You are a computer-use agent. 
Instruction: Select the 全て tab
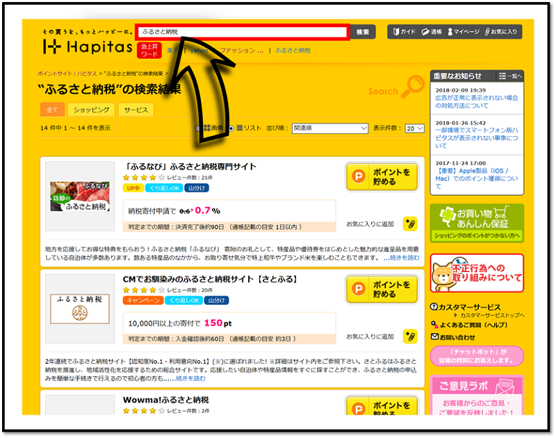point(52,110)
